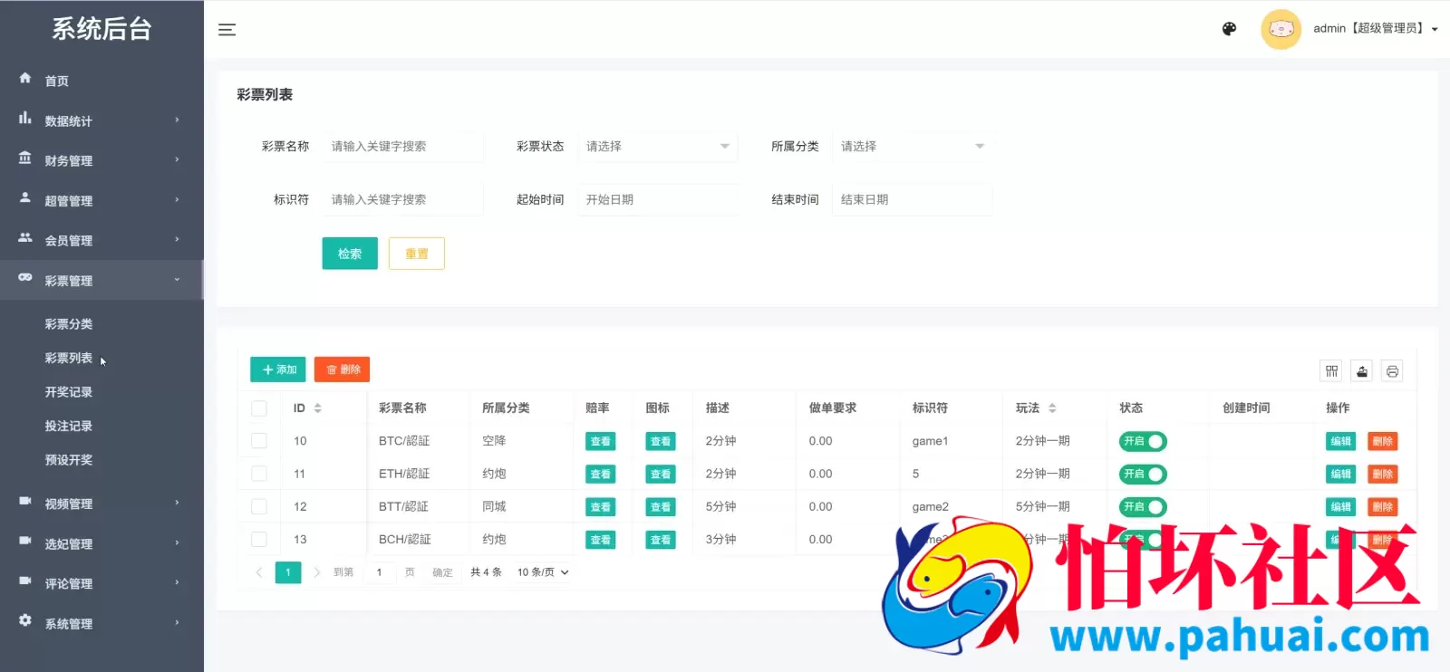Select page 1 in pagination
This screenshot has width=1450, height=672.
tap(288, 572)
